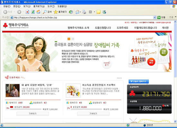The height and width of the screenshot is (128, 177).
Task: Click the red flower icon in 모금목표액 panel
Action: pyautogui.click(x=132, y=94)
